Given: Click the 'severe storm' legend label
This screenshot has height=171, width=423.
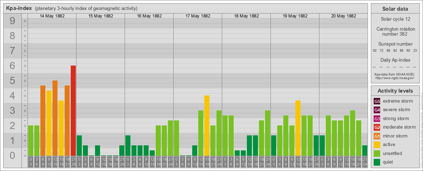Looking at the screenshot, I should pyautogui.click(x=397, y=110).
